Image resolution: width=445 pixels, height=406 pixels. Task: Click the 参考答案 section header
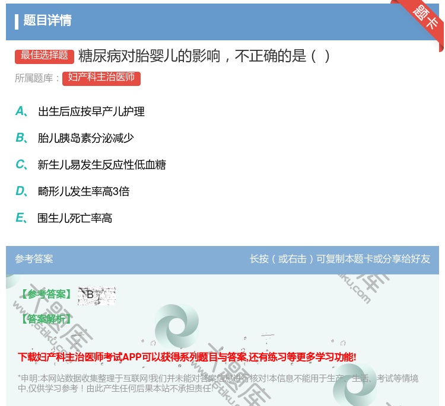[34, 258]
